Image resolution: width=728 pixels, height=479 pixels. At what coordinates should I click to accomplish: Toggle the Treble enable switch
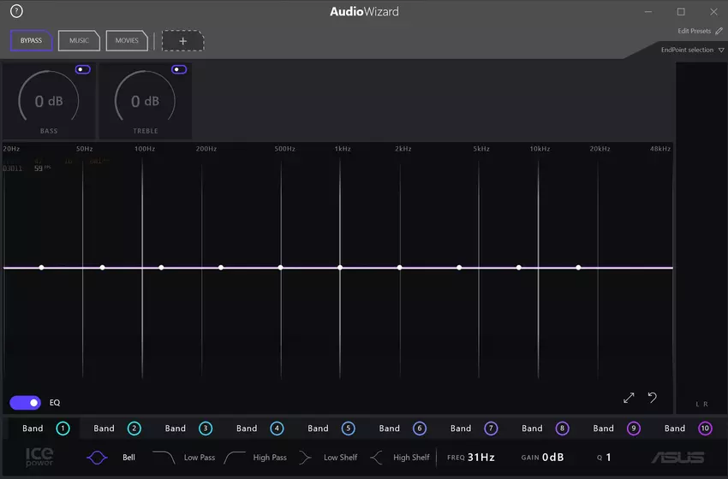click(x=179, y=69)
